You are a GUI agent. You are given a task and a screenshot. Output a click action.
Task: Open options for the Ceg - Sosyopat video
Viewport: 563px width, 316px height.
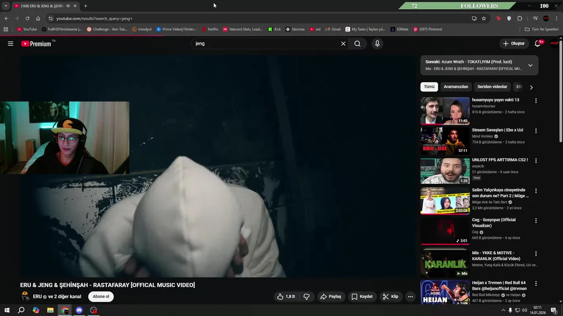[536, 221]
